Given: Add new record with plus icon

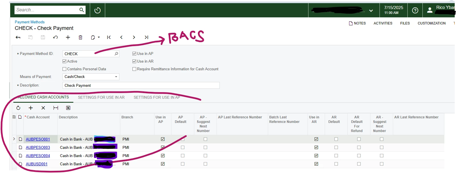Looking at the screenshot, I should pyautogui.click(x=68, y=37).
